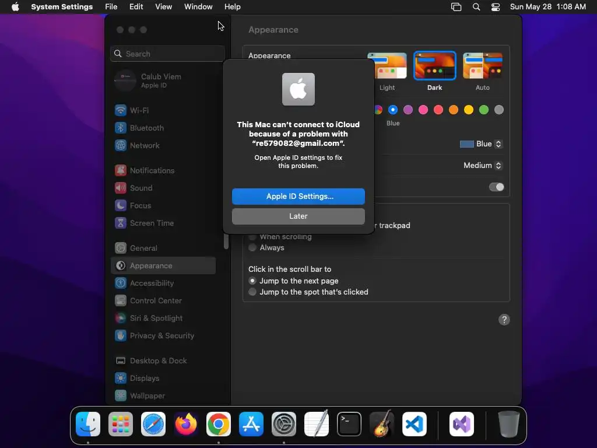The image size is (597, 448).
Task: Select Appearance in the sidebar
Action: pyautogui.click(x=163, y=266)
